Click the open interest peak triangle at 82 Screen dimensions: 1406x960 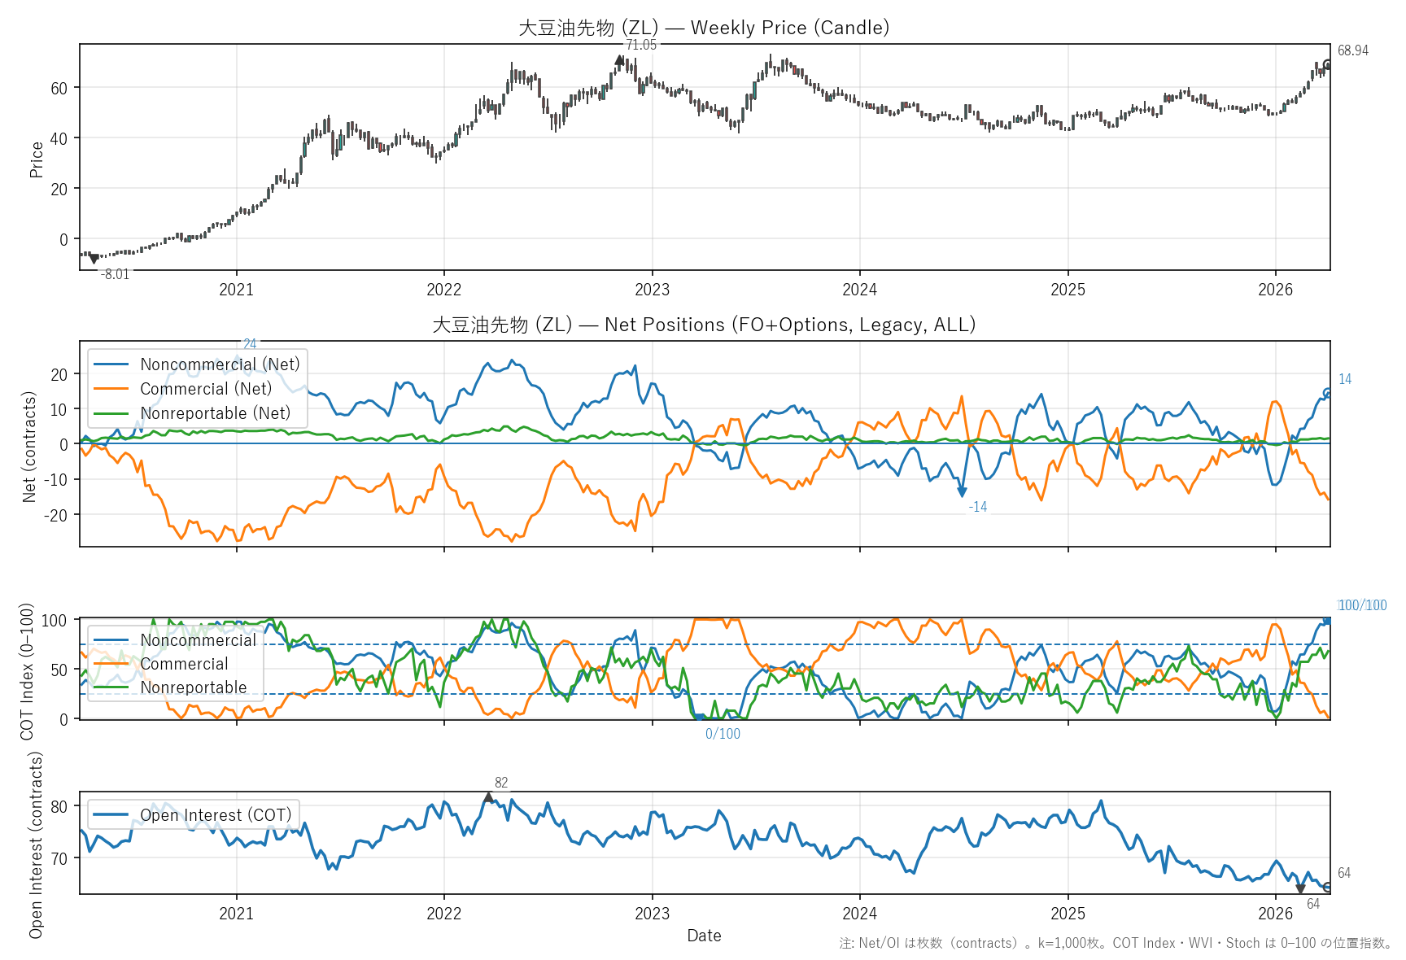pyautogui.click(x=488, y=797)
